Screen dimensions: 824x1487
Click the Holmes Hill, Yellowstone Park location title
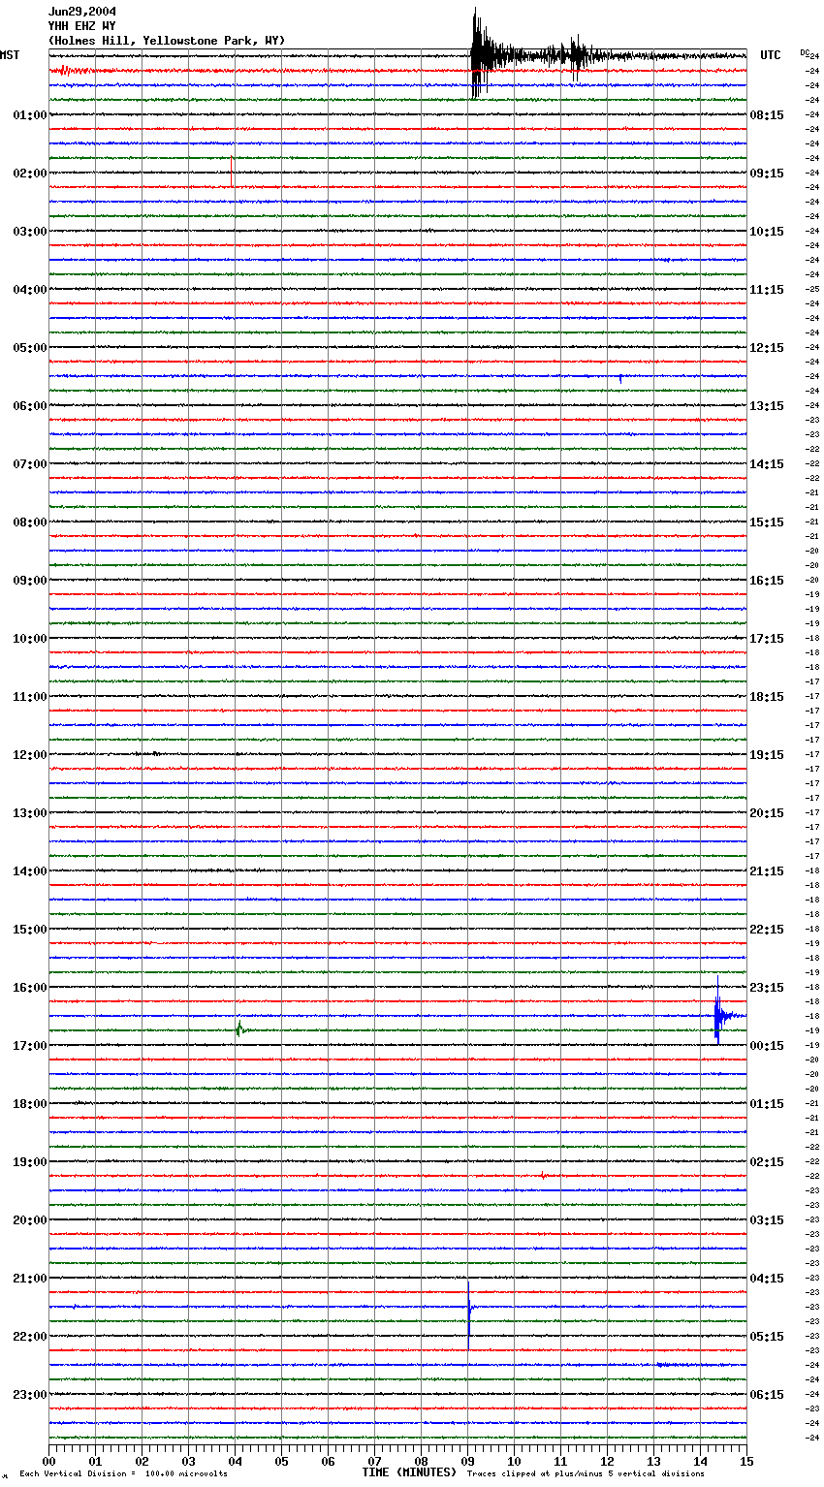coord(167,41)
